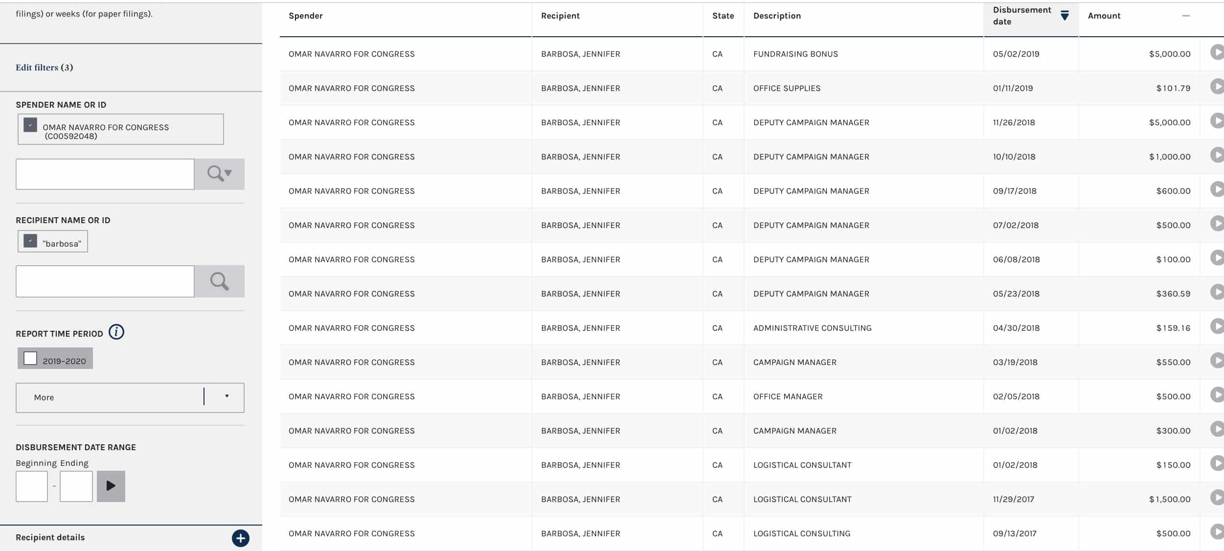Image resolution: width=1224 pixels, height=551 pixels.
Task: Toggle Disbursement date sort arrow
Action: coord(1065,16)
